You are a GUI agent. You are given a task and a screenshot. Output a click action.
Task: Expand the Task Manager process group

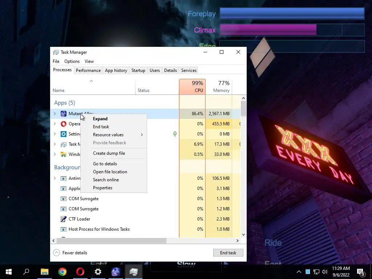point(55,144)
